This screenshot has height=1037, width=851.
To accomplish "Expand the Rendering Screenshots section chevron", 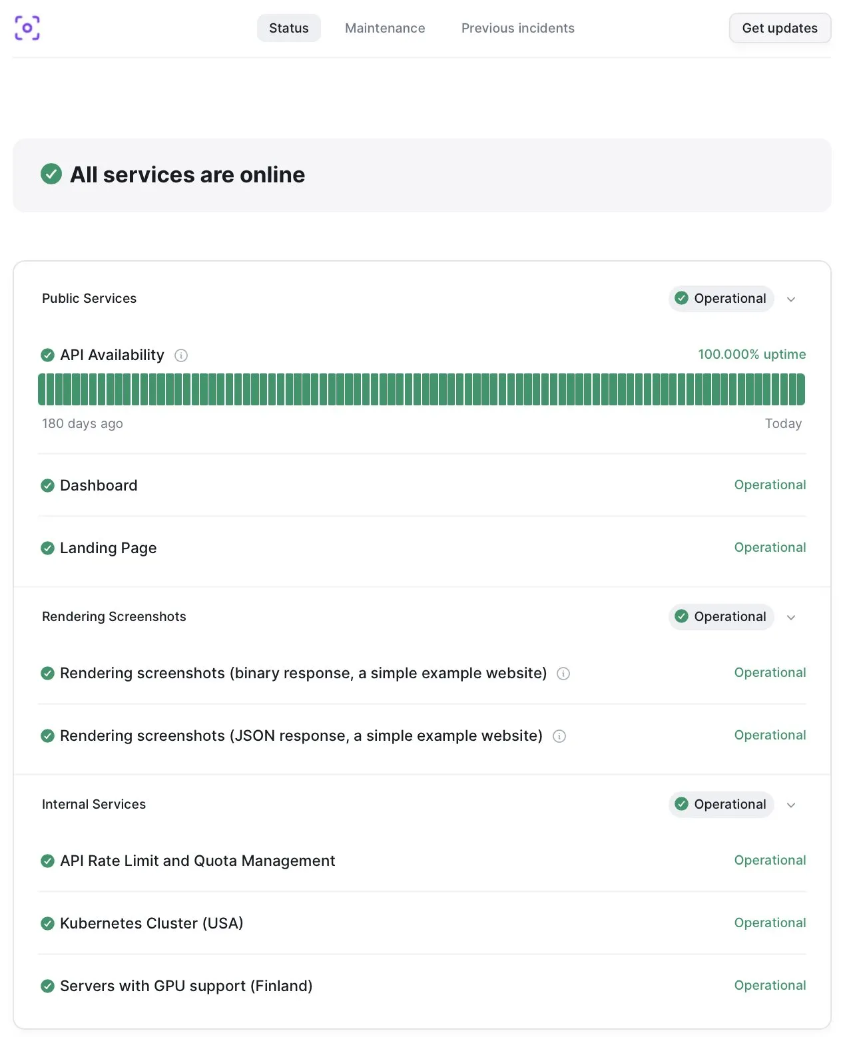I will click(x=791, y=617).
